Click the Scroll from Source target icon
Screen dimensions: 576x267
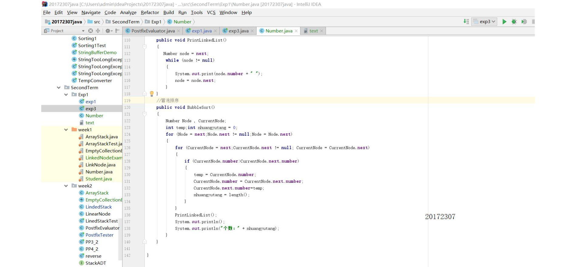(90, 31)
